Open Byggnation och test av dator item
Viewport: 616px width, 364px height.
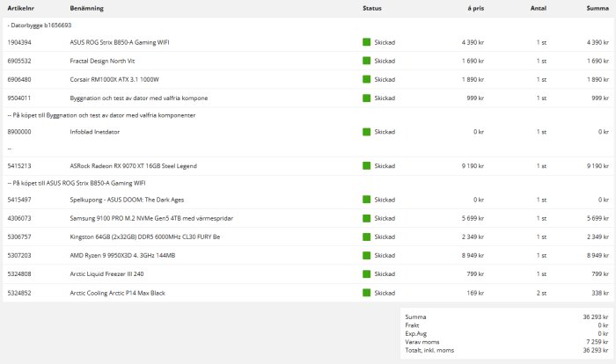click(139, 98)
